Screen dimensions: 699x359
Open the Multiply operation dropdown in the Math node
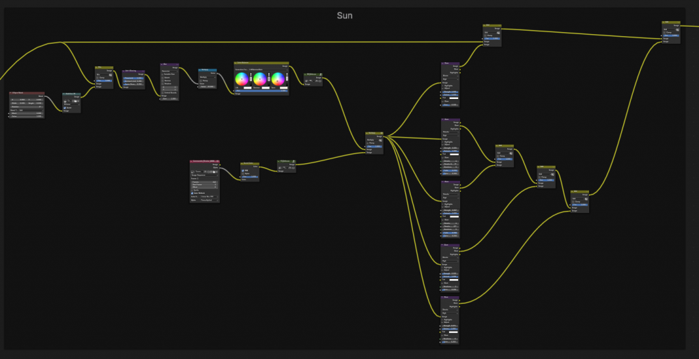[x=207, y=77]
